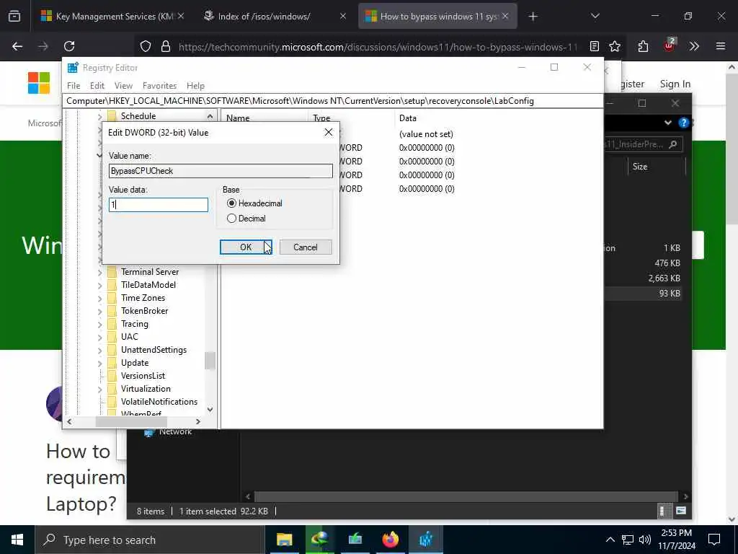Open Firefox from the taskbar

pos(390,540)
